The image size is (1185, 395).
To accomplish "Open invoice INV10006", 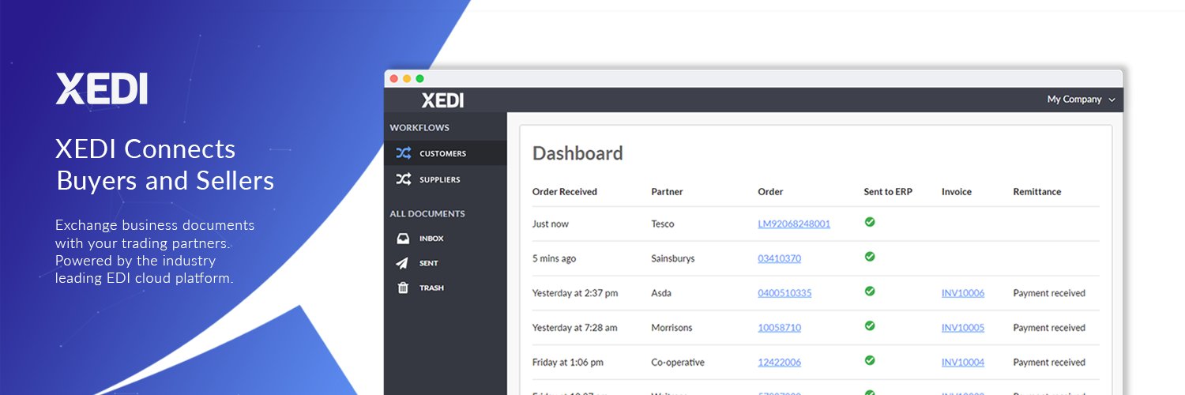I will pyautogui.click(x=963, y=293).
